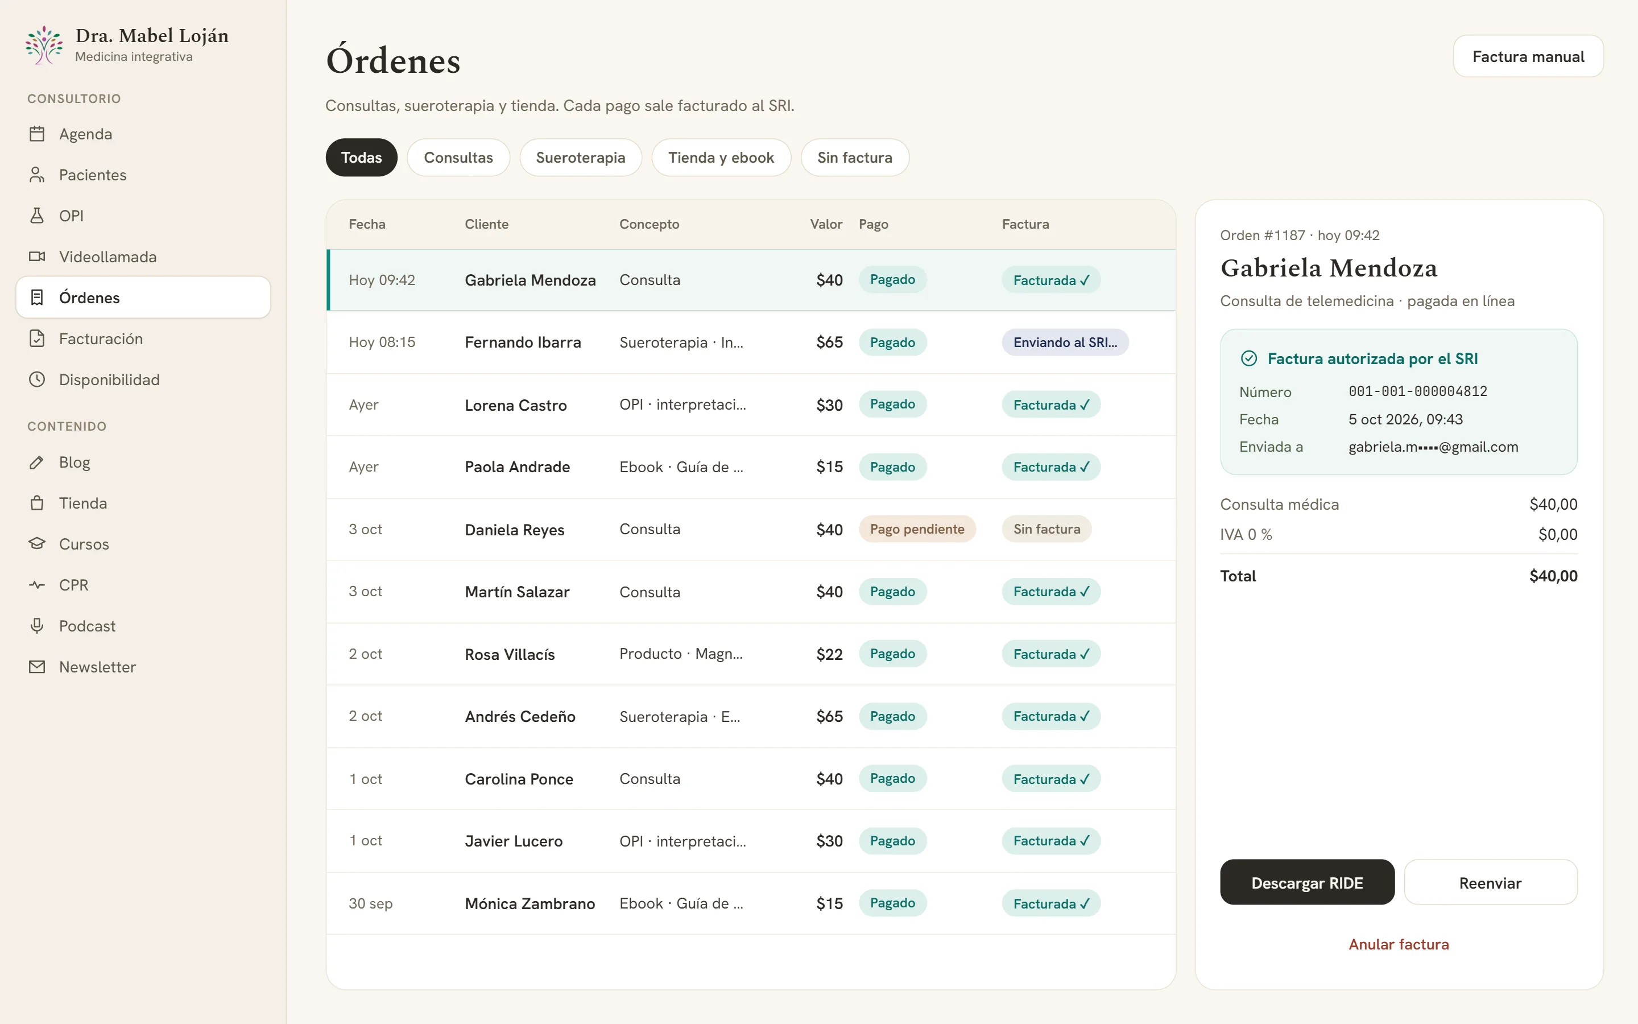Open Agenda via its calendar icon
Image resolution: width=1638 pixels, height=1024 pixels.
click(x=37, y=134)
